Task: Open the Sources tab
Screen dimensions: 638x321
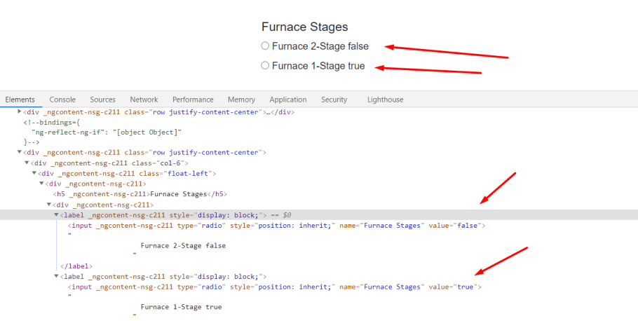Action: click(102, 100)
